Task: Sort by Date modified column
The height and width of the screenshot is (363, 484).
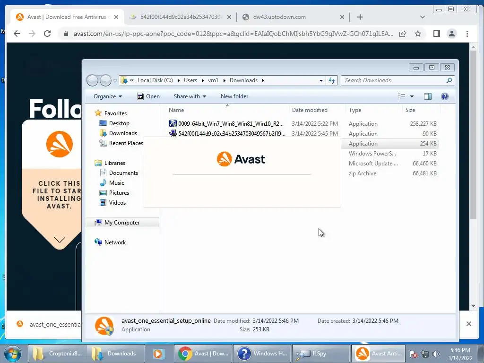Action: (x=318, y=110)
